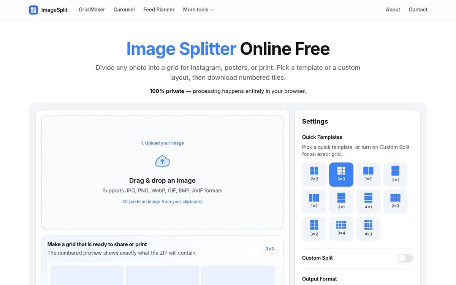Select the 2×2 grid template
The width and height of the screenshot is (456, 285).
[314, 174]
